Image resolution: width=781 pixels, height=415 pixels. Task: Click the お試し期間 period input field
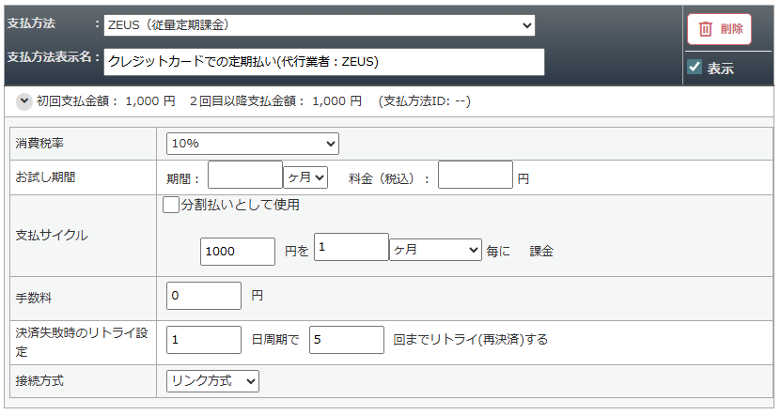pos(244,176)
